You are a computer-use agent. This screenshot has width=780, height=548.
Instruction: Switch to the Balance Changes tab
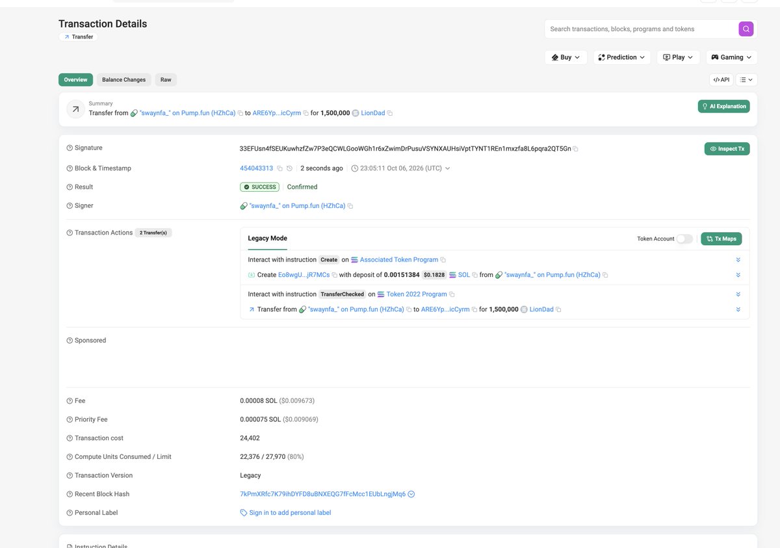tap(123, 80)
